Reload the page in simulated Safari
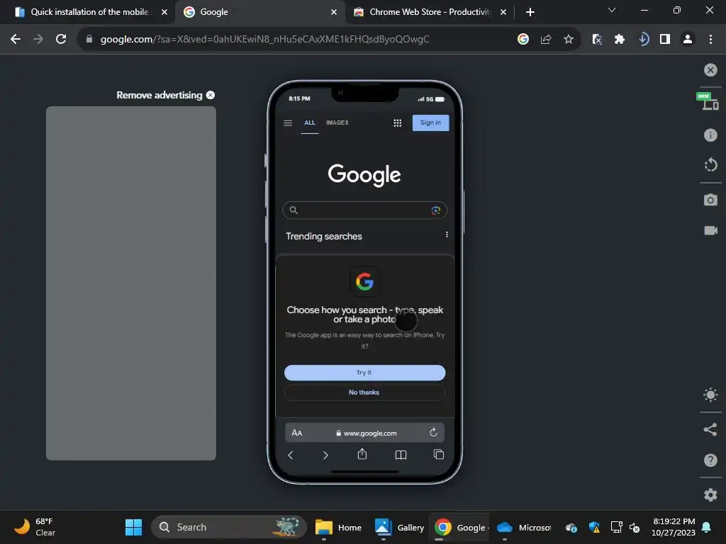The width and height of the screenshot is (726, 544). (433, 432)
